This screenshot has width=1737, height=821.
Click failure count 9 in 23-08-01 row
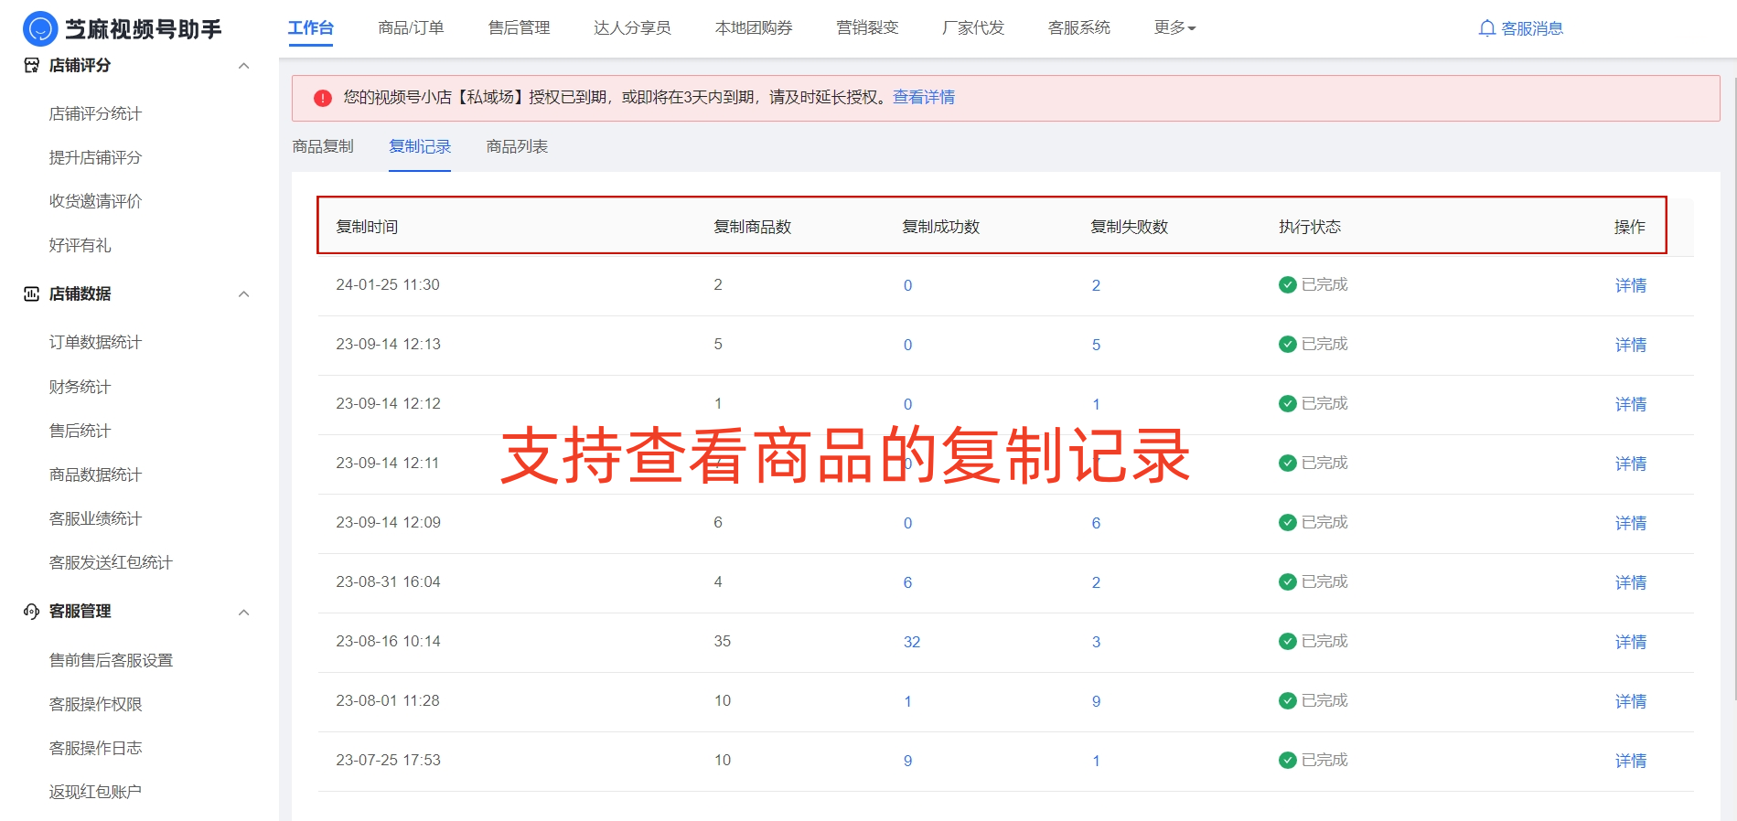coord(1096,701)
